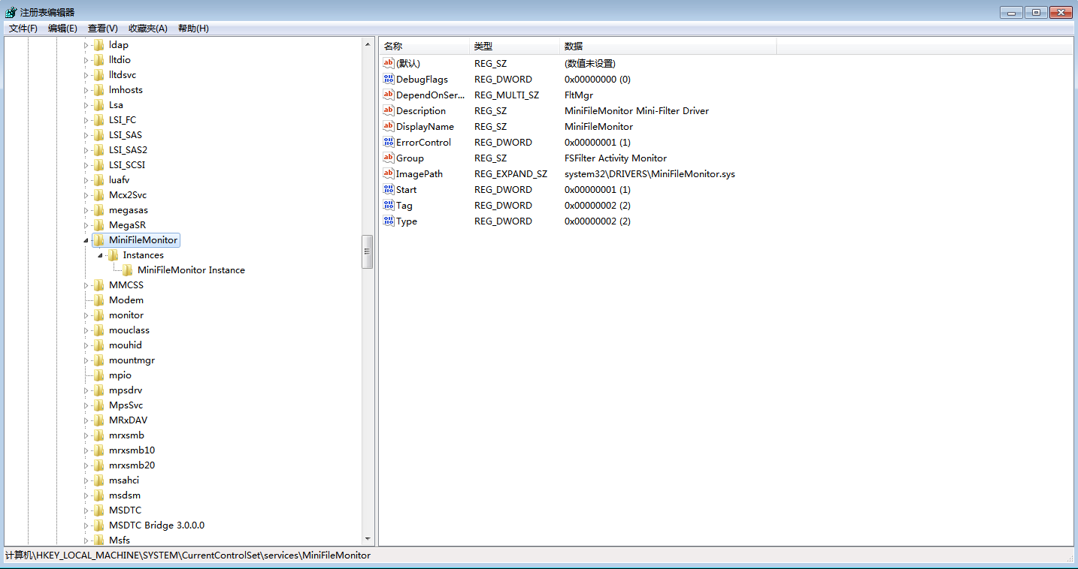Expand the MSDTC Bridge 3.0.0.0 key
1078x569 pixels.
pos(86,525)
